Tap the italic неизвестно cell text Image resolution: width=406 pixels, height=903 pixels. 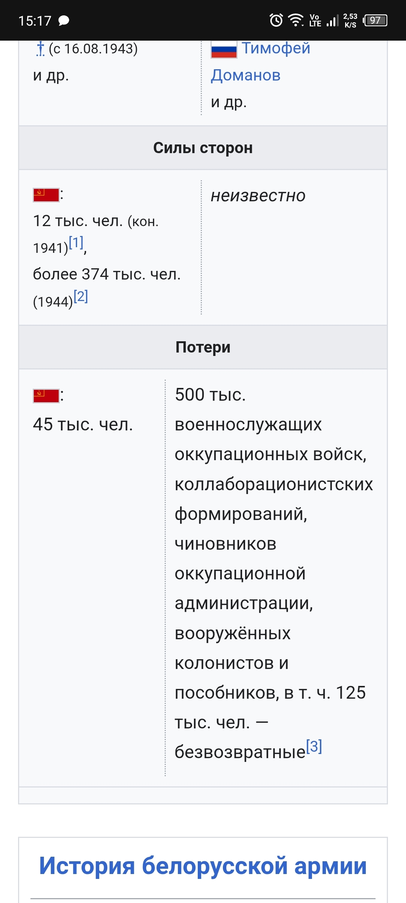[x=258, y=196]
